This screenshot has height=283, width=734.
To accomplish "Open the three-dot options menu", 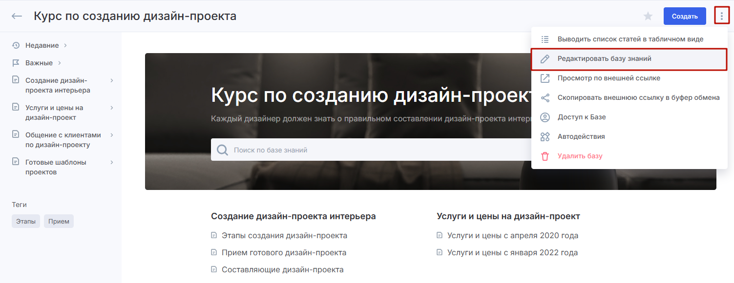I will [721, 16].
